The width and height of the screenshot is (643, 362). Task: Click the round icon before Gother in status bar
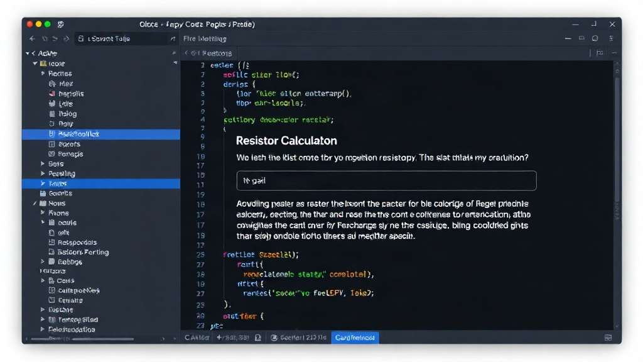tap(274, 337)
